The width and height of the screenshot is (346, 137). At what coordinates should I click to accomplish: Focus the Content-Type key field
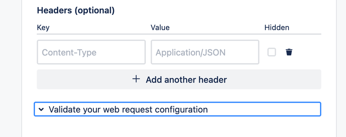pyautogui.click(x=91, y=52)
